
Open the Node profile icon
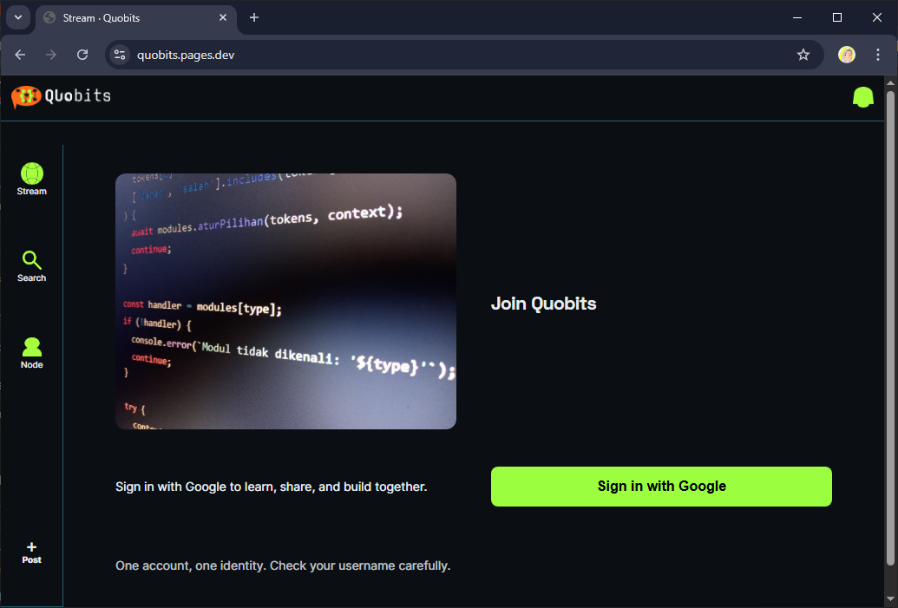[31, 347]
